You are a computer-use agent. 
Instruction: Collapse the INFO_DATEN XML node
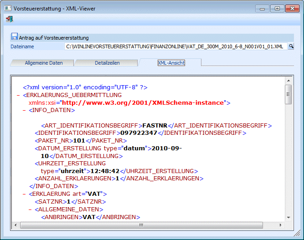tap(24, 110)
